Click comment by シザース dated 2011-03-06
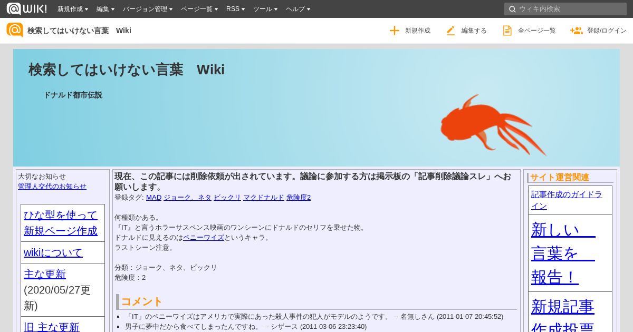This screenshot has height=332, width=633. pyautogui.click(x=246, y=327)
